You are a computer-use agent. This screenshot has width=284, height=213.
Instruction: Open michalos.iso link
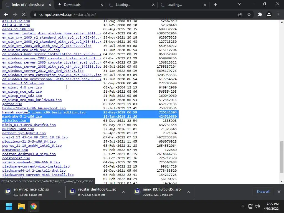pyautogui.click(x=14, y=121)
